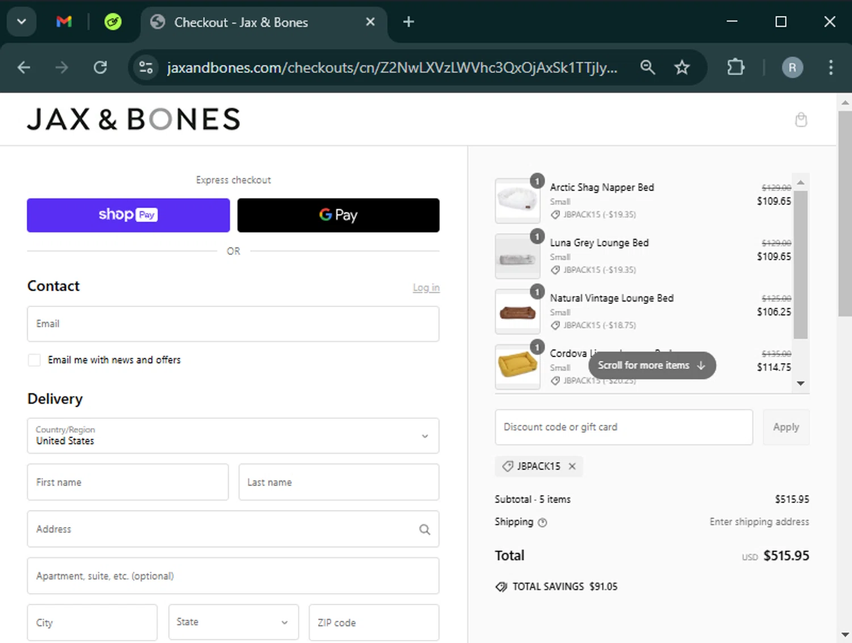
Task: Pay with Google Pay
Action: click(338, 215)
